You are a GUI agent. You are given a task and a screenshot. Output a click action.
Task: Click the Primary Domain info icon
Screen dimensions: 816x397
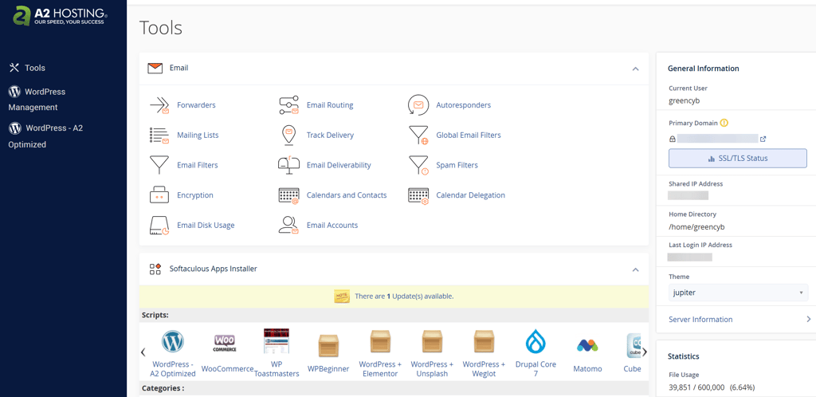(724, 124)
